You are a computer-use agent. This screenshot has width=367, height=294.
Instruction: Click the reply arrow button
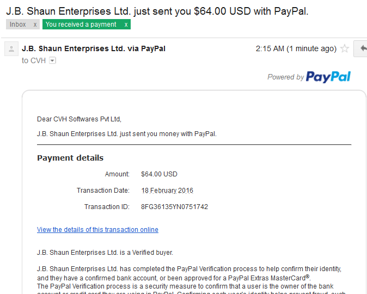coord(360,48)
